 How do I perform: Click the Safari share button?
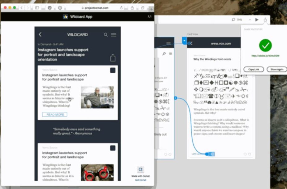pyautogui.click(x=132, y=8)
